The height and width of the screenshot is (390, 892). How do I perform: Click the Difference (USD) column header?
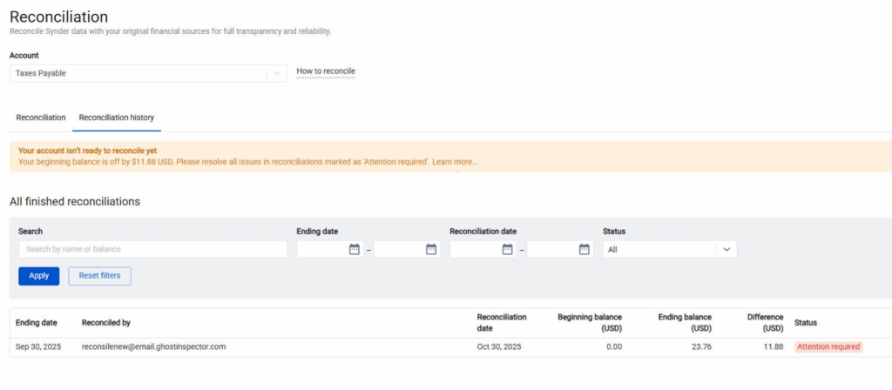765,323
